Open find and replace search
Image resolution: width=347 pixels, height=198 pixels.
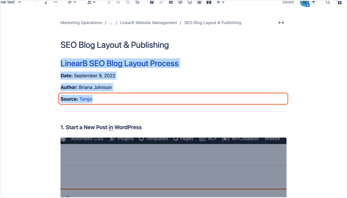pos(328,2)
